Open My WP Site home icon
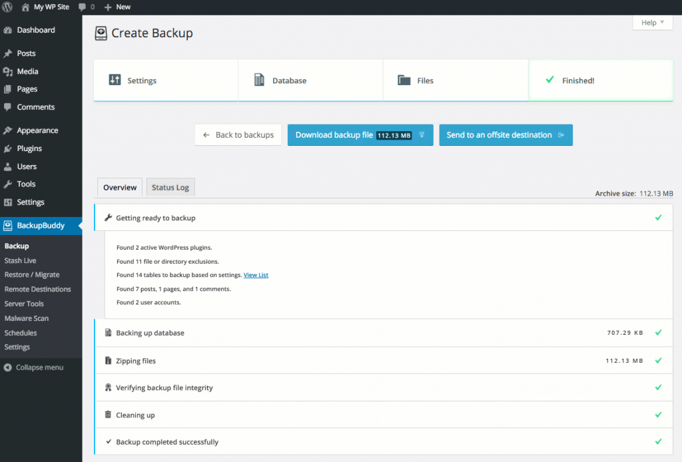 (25, 7)
